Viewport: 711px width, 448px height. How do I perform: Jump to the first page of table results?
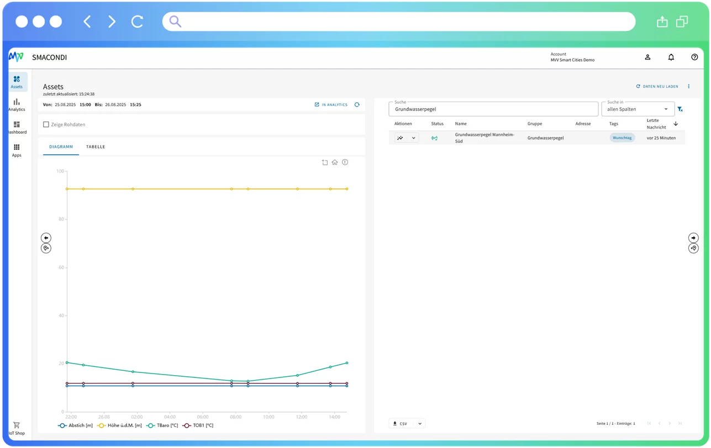(x=649, y=424)
